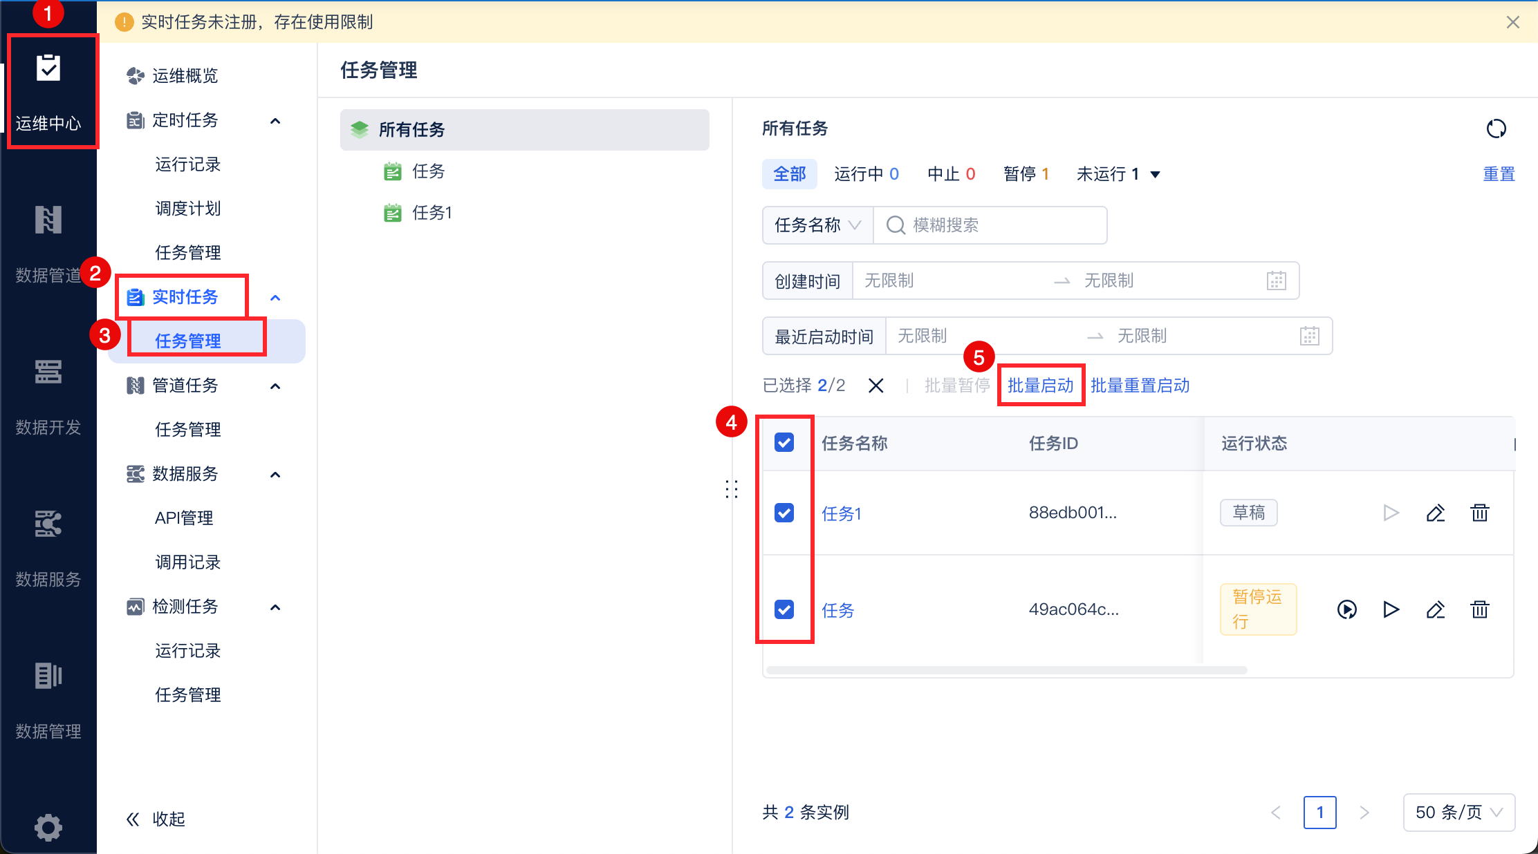Click the refresh icon for all tasks

tap(1496, 129)
